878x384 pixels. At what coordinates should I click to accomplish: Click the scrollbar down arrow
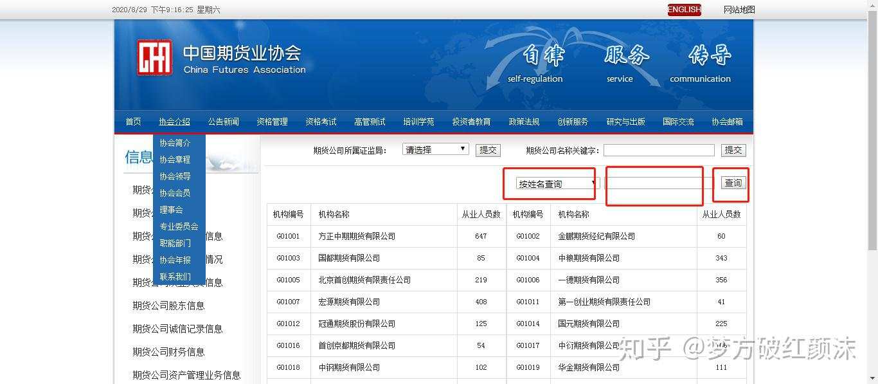[873, 379]
